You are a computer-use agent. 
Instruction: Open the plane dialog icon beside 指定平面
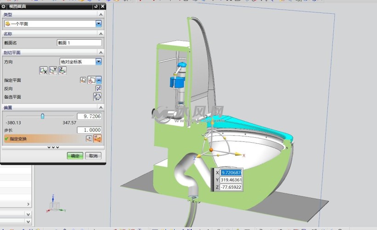[x=83, y=80]
